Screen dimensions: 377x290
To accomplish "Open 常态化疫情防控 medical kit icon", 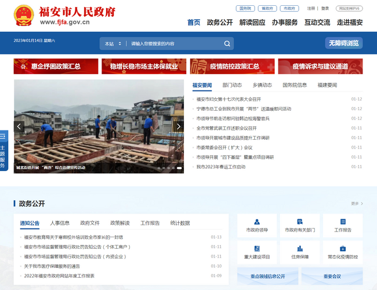I will point(343,252).
